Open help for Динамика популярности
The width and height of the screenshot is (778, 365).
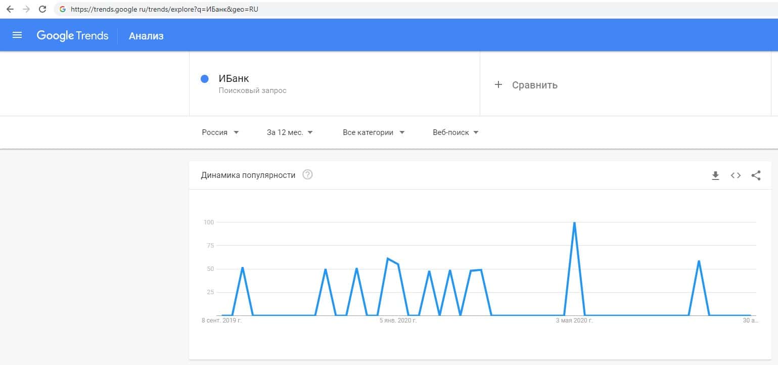click(x=307, y=175)
